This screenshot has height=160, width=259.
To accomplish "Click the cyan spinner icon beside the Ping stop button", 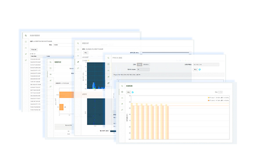I will 200,70.
